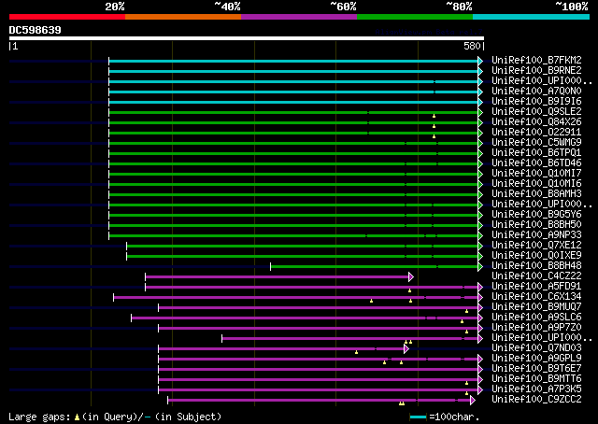The width and height of the screenshot is (598, 424).
Task: Click the arrowhead ending the B7FKM2 alignment
Action: point(480,61)
